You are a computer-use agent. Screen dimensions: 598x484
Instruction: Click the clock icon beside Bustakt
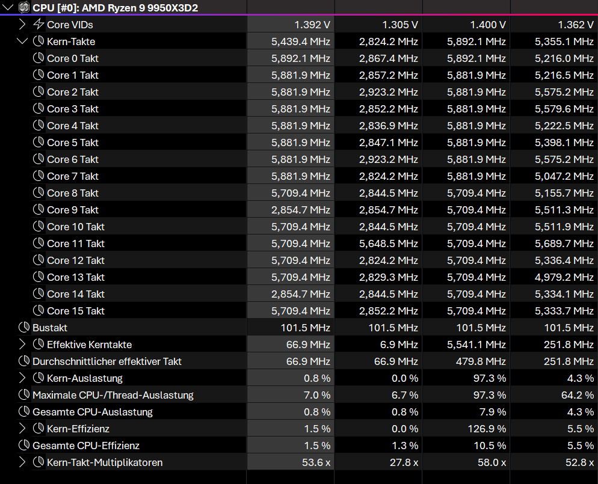coord(24,327)
